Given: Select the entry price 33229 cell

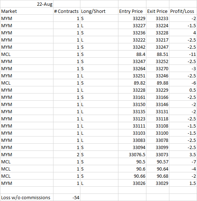Looking at the screenshot, I should click(x=132, y=18).
